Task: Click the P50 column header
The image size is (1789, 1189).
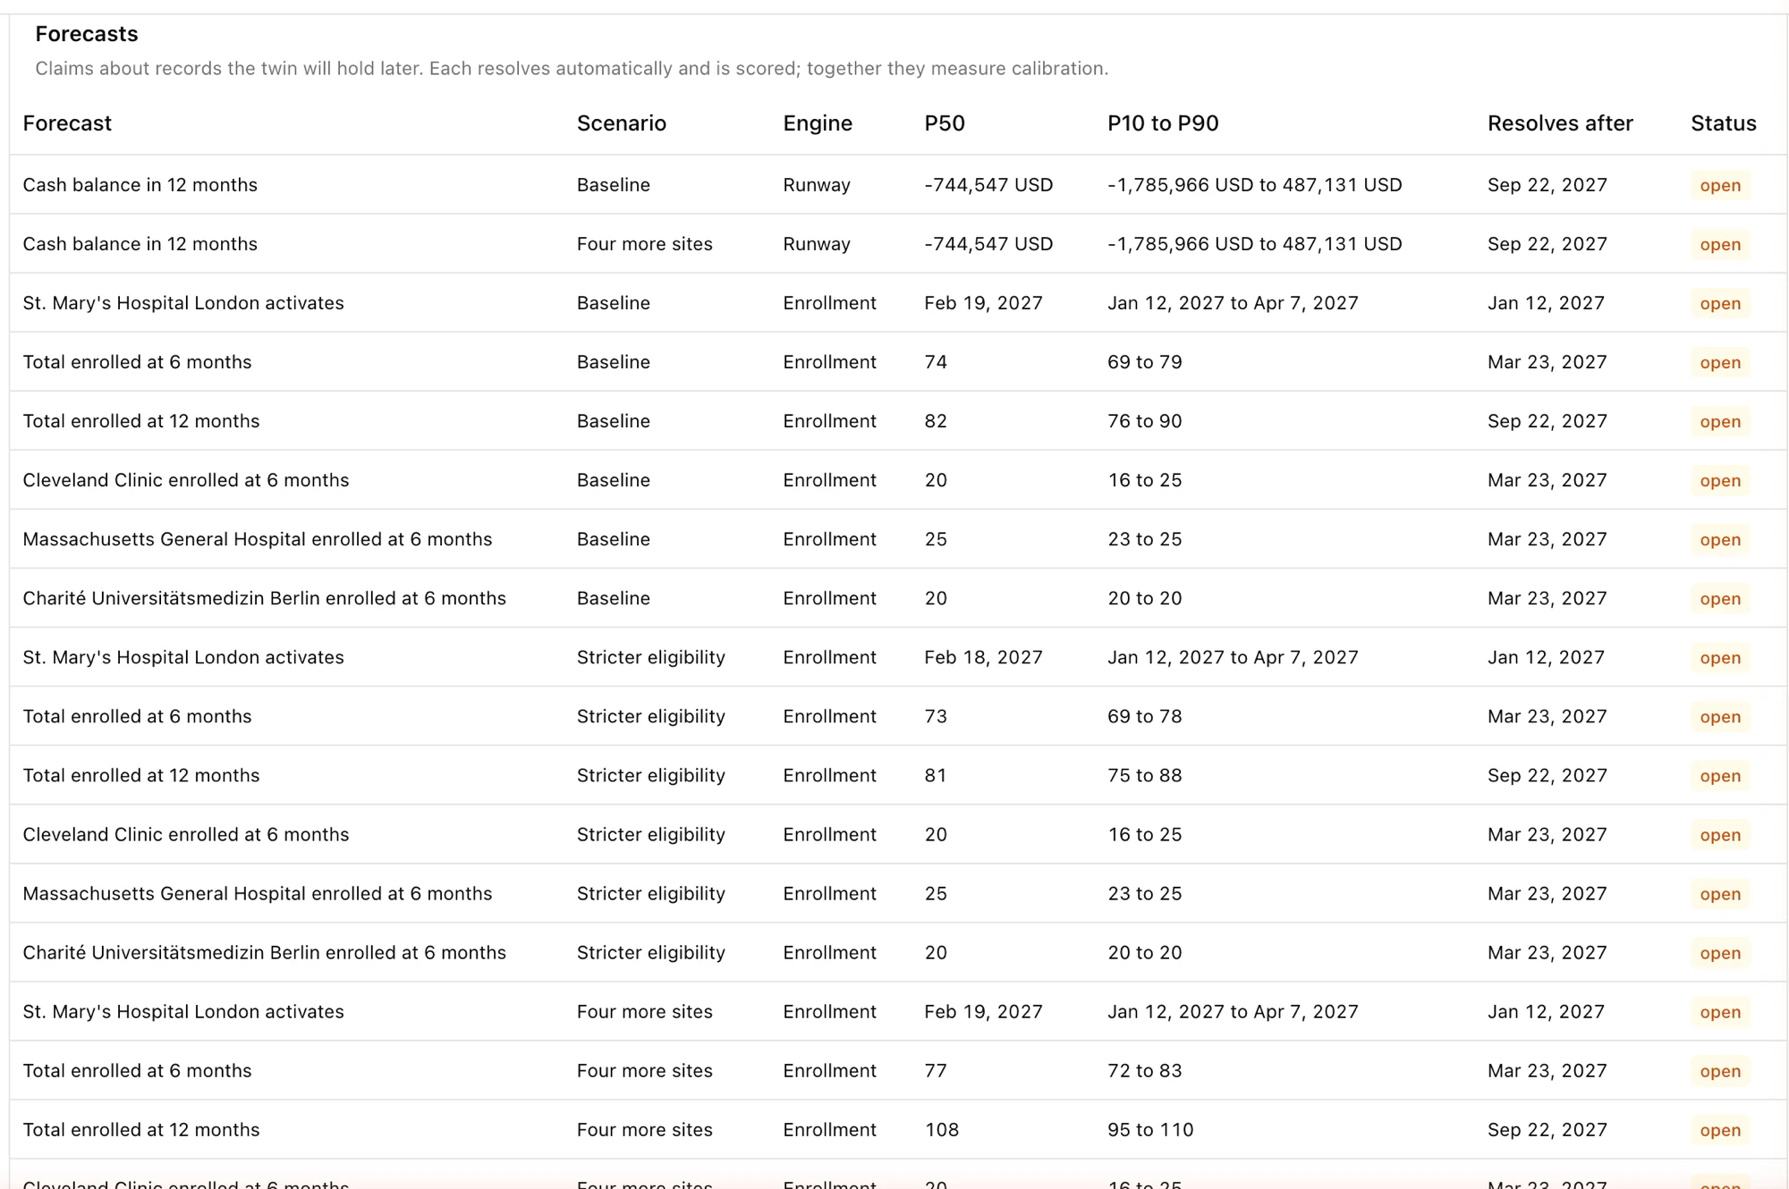Action: coord(945,123)
